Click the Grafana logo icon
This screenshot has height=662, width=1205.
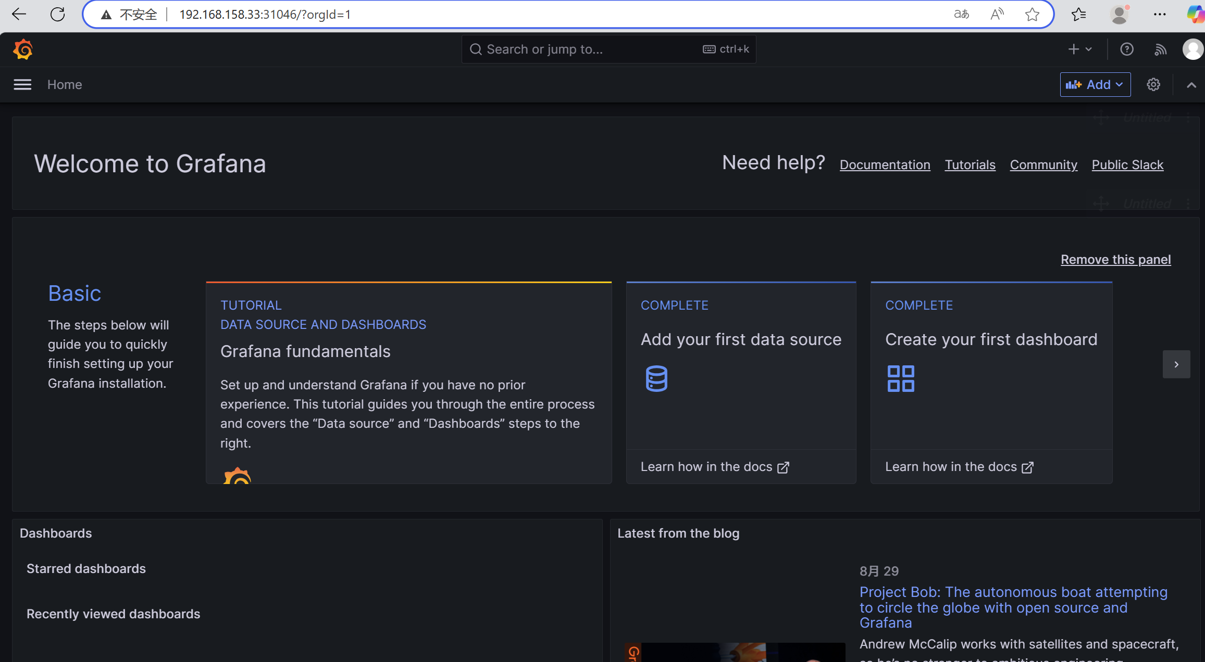point(23,49)
